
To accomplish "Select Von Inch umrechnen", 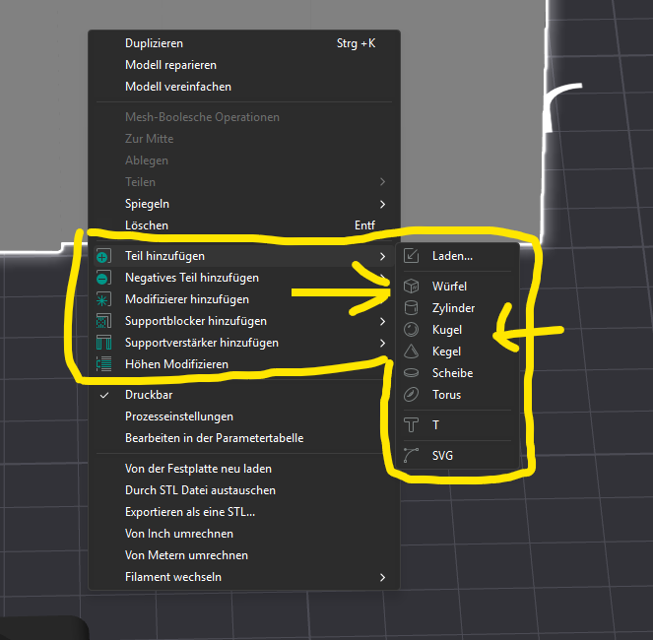I will [x=244, y=534].
